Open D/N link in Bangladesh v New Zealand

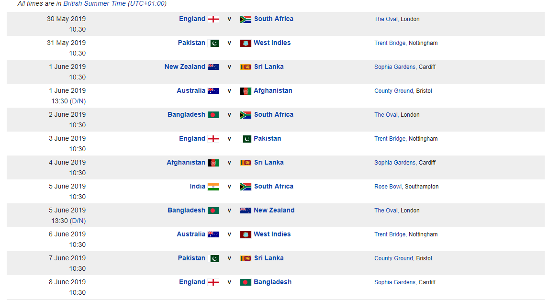(78, 221)
